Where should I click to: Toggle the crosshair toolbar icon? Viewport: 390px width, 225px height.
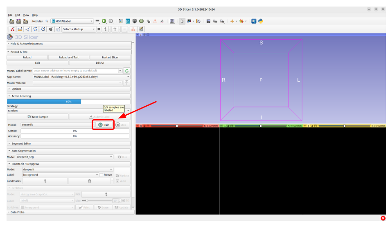tap(232, 21)
